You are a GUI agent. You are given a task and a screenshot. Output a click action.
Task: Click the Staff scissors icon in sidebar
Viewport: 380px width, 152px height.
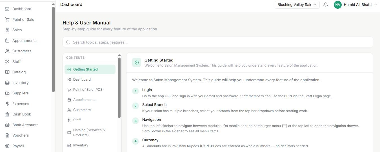[7, 62]
